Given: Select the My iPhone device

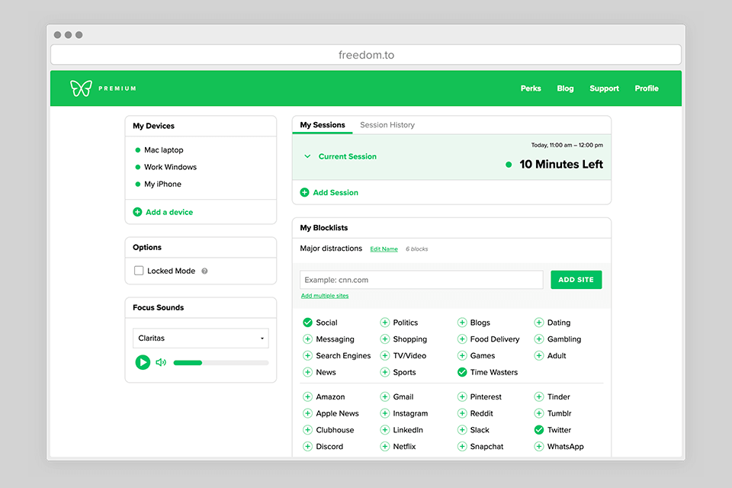Looking at the screenshot, I should point(162,184).
